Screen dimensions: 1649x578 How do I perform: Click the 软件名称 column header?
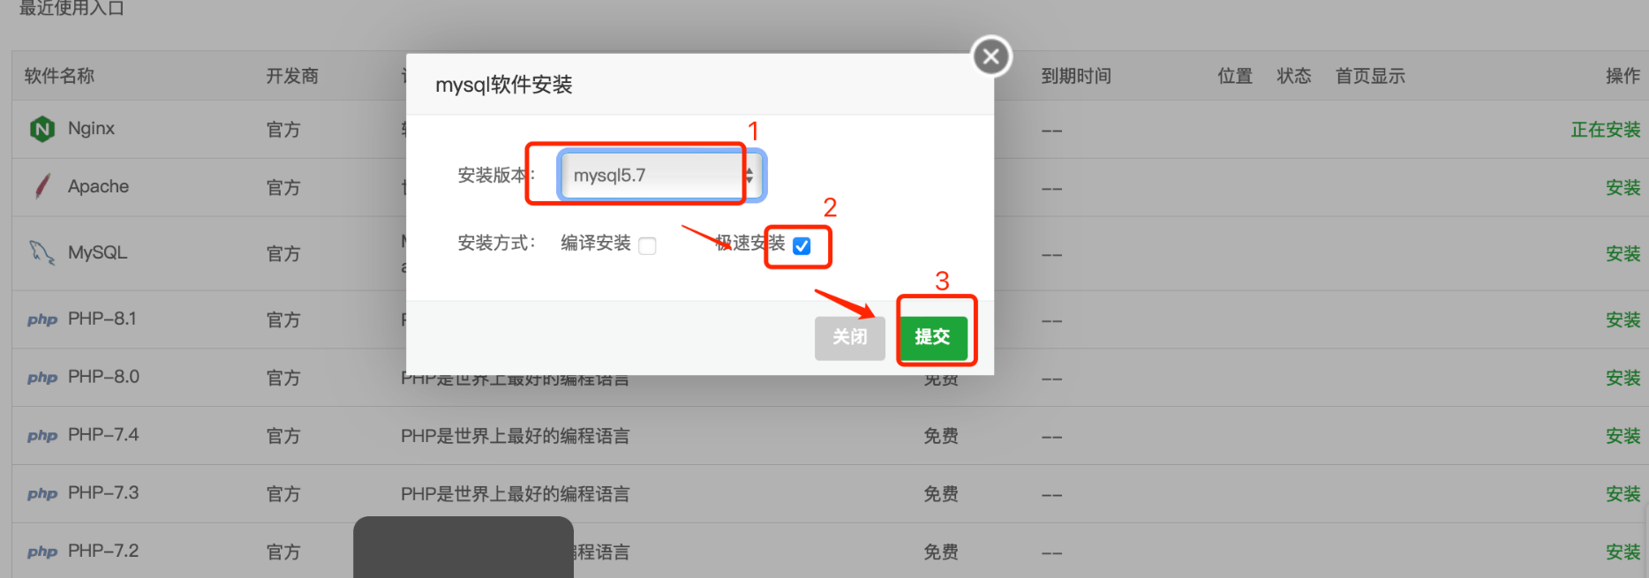tap(59, 76)
